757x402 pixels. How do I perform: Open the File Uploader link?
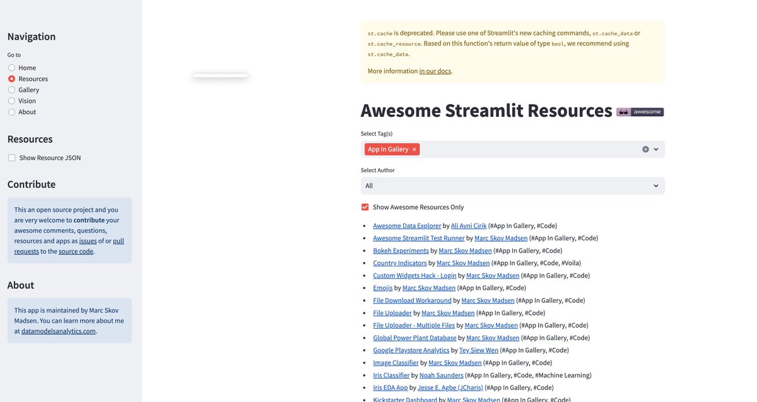[392, 313]
